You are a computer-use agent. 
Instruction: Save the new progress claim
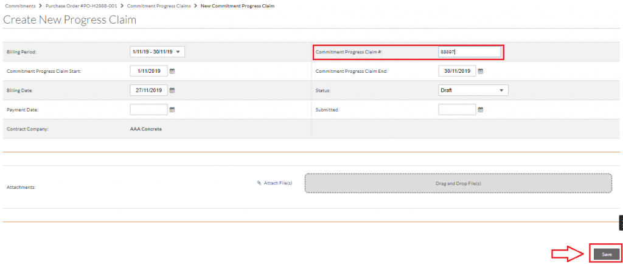pos(607,254)
